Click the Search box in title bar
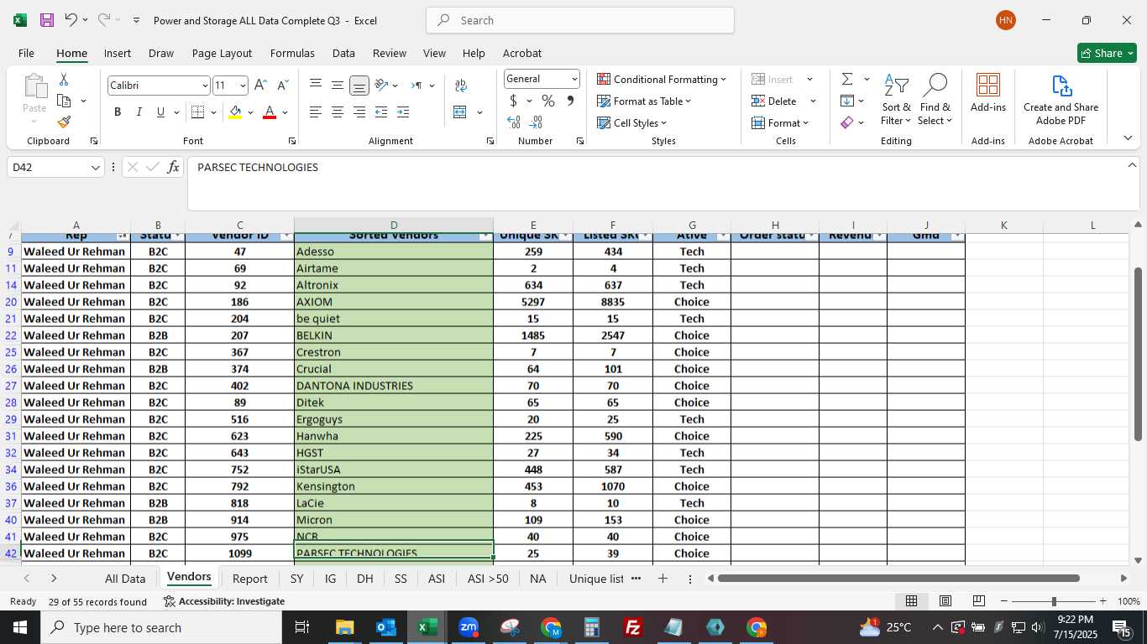The width and height of the screenshot is (1147, 644). click(580, 20)
